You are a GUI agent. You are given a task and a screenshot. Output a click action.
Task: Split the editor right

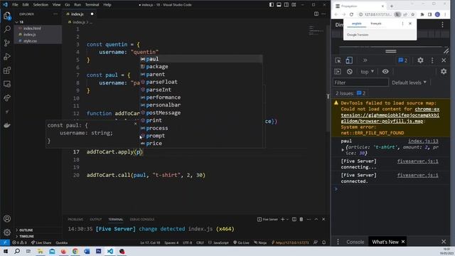(x=316, y=14)
